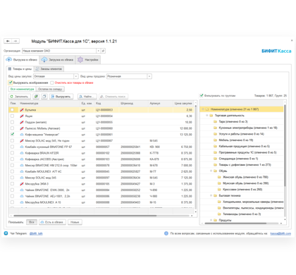Click the Найти... button
This screenshot has width=296, height=275.
(x=87, y=97)
